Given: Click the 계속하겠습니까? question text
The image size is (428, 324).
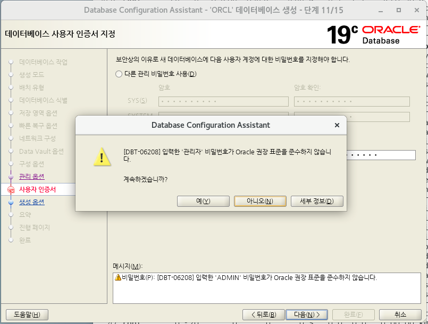Looking at the screenshot, I should click(146, 179).
